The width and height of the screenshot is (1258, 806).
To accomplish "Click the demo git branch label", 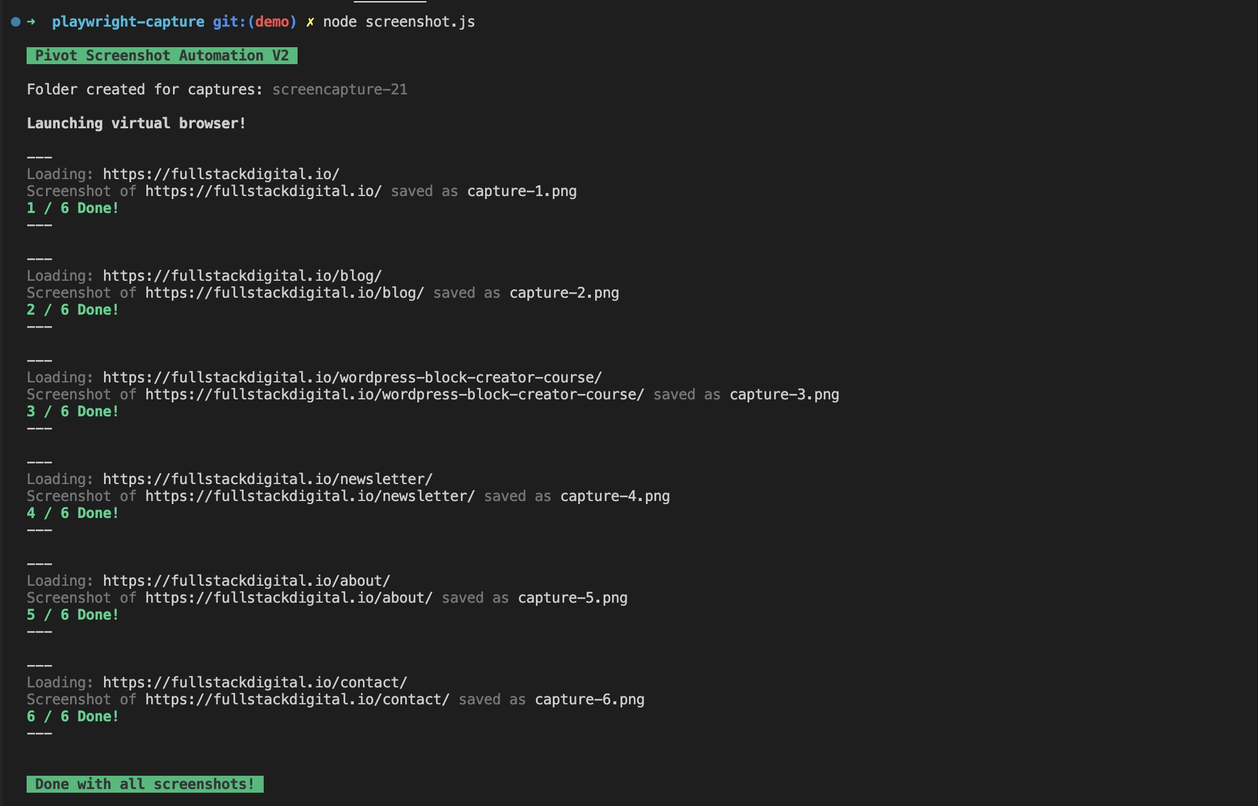I will coord(272,22).
